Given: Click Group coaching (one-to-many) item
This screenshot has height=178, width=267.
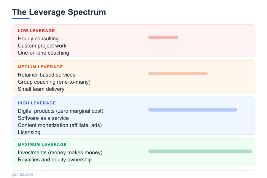Looking at the screenshot, I should (54, 82).
